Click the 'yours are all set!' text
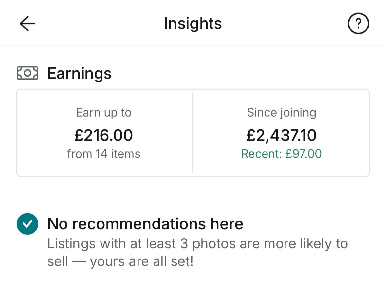The height and width of the screenshot is (308, 386). pyautogui.click(x=141, y=262)
